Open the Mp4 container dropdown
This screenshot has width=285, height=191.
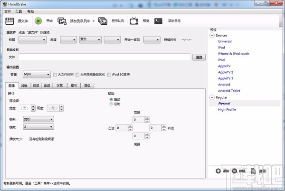pyautogui.click(x=37, y=74)
